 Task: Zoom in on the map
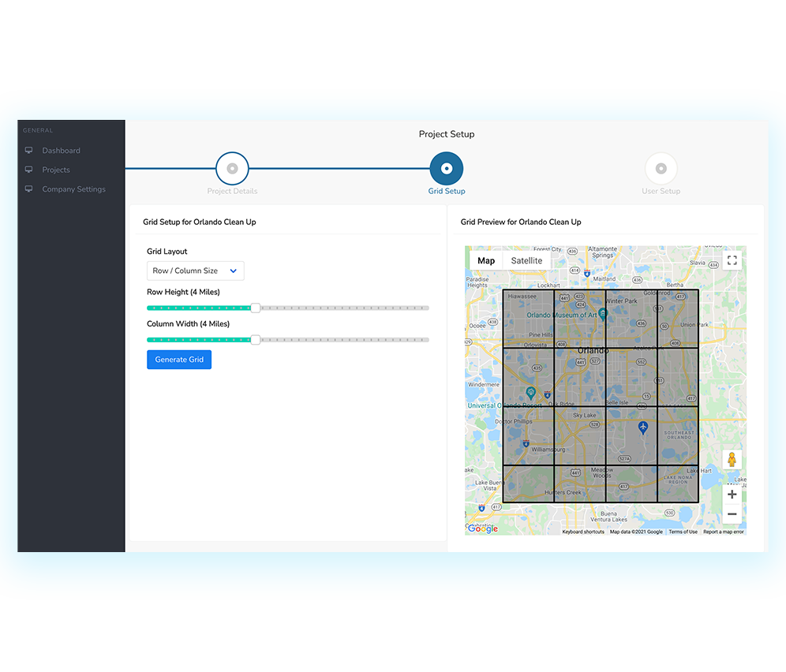732,495
